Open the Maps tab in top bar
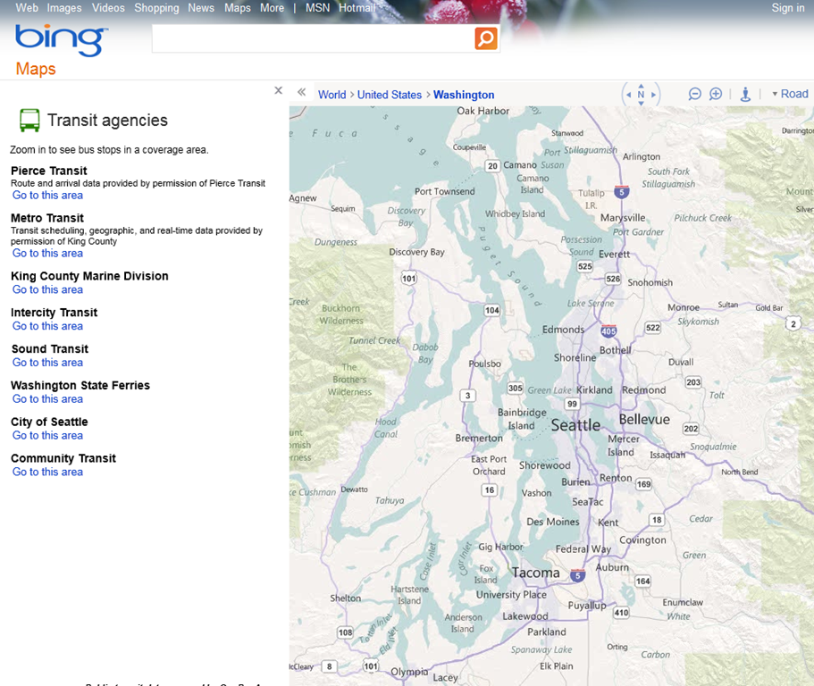The width and height of the screenshot is (814, 686). 238,8
